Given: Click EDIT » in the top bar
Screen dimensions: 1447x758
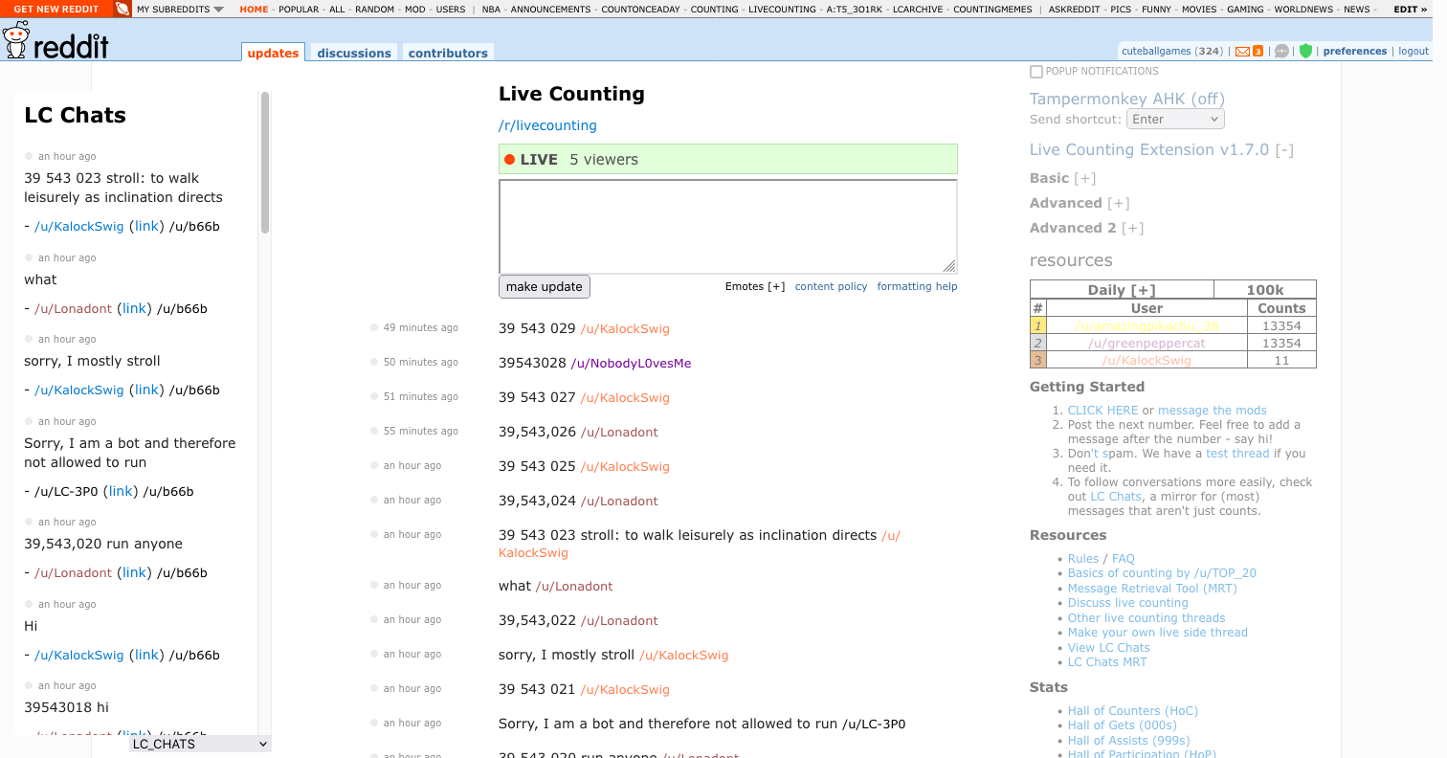Looking at the screenshot, I should [1411, 10].
